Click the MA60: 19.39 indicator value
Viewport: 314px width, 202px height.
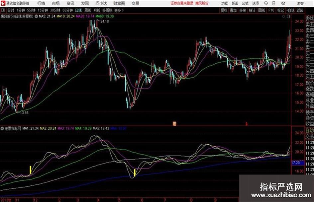(105, 16)
